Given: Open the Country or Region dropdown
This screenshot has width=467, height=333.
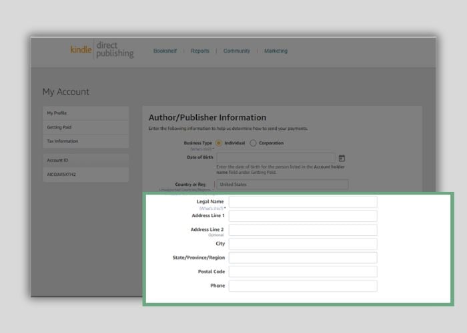Looking at the screenshot, I should (282, 184).
